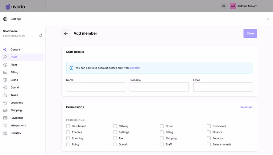Open Taxes settings menu item
273x155 pixels.
pos(23,95)
